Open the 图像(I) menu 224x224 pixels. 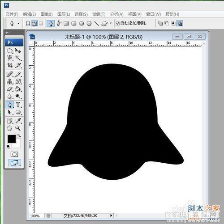pos(47,14)
